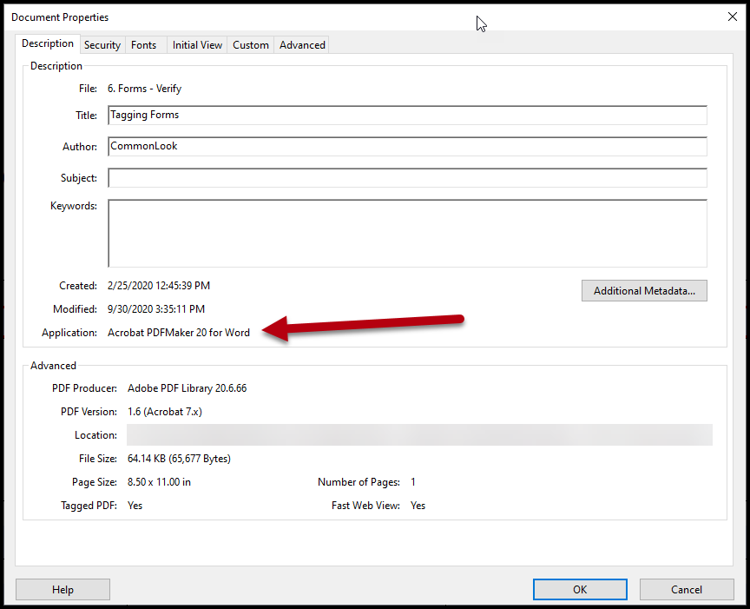The width and height of the screenshot is (750, 609).
Task: Click the blurred Location path field
Action: click(419, 434)
